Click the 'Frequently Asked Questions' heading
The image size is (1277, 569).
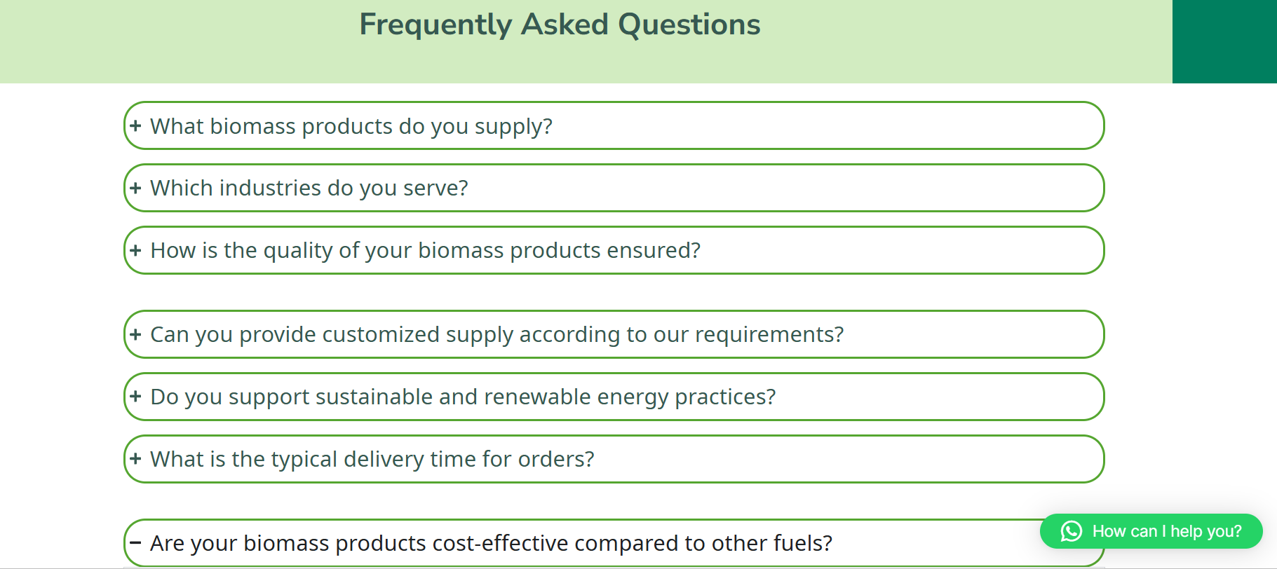click(560, 25)
